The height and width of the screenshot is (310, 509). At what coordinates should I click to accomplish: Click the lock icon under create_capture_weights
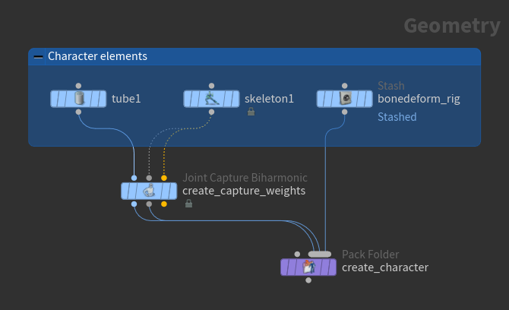188,204
